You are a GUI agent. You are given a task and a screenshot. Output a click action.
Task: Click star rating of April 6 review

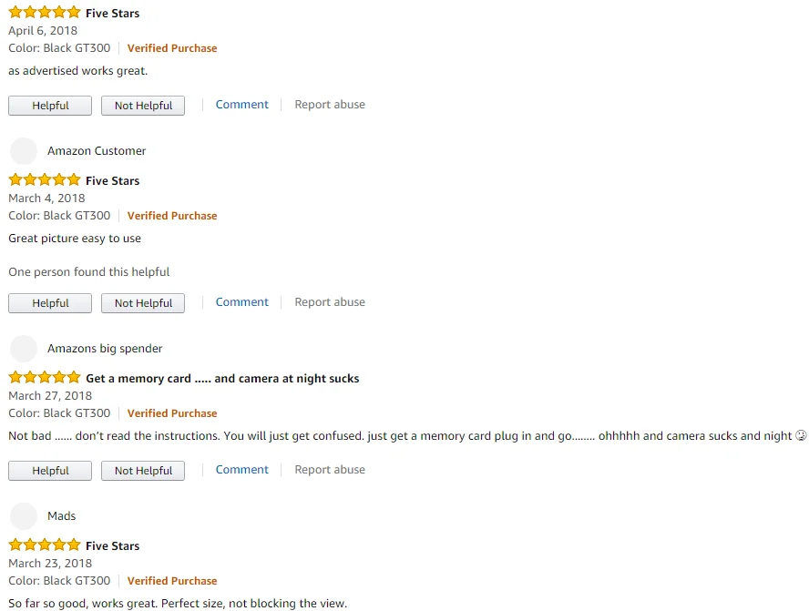point(45,13)
